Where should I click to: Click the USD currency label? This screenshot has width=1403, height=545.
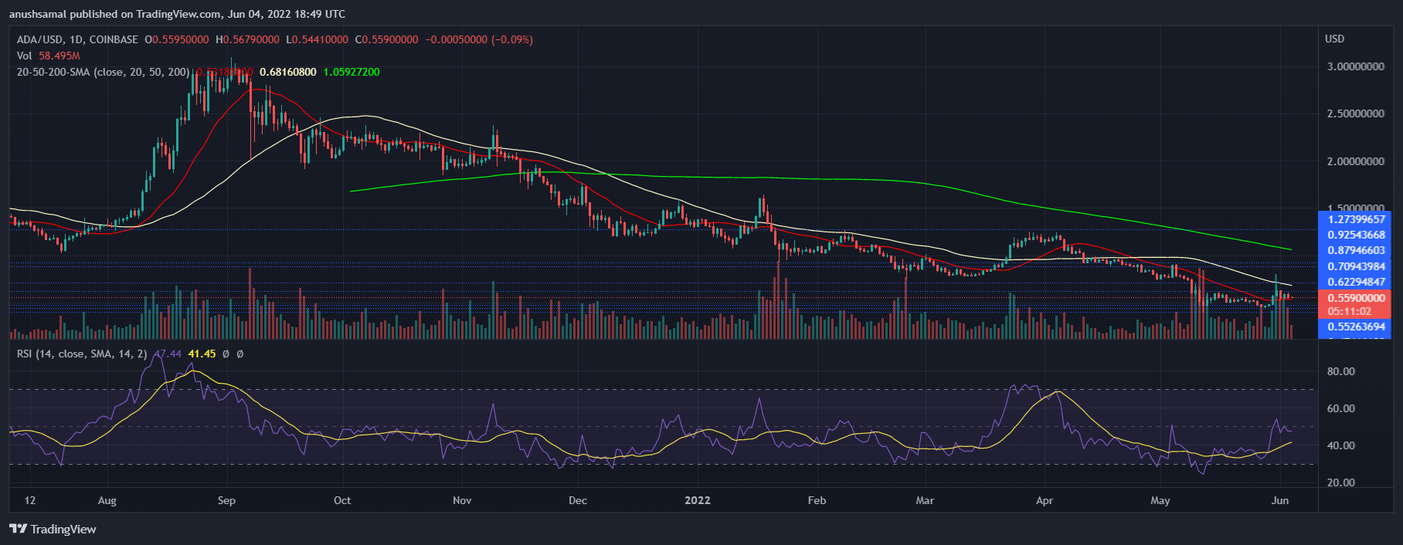tap(1334, 39)
